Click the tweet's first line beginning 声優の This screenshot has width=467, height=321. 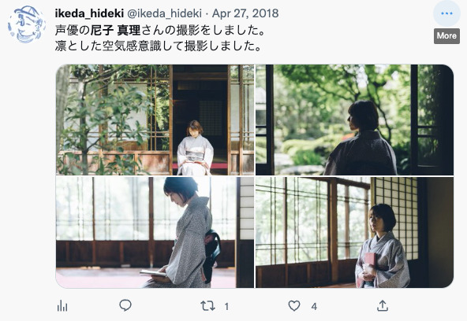[160, 30]
